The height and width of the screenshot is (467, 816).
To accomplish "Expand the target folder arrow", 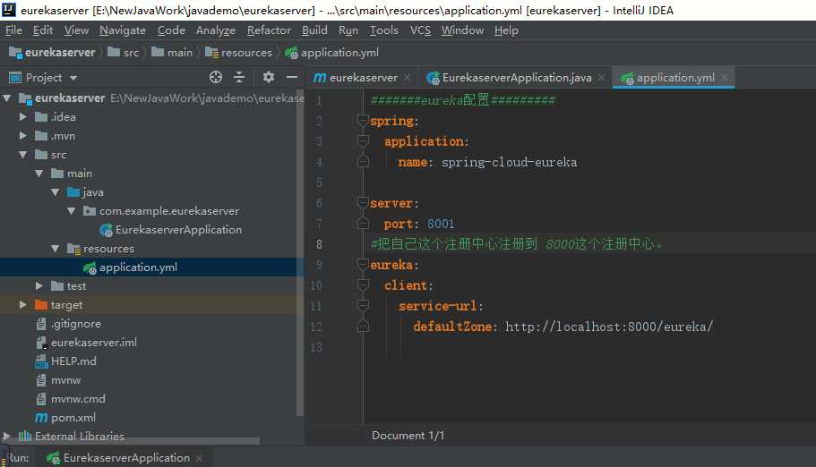I will pos(24,305).
